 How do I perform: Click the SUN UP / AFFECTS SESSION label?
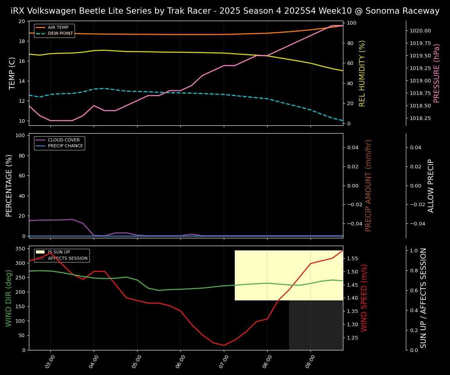point(423,298)
